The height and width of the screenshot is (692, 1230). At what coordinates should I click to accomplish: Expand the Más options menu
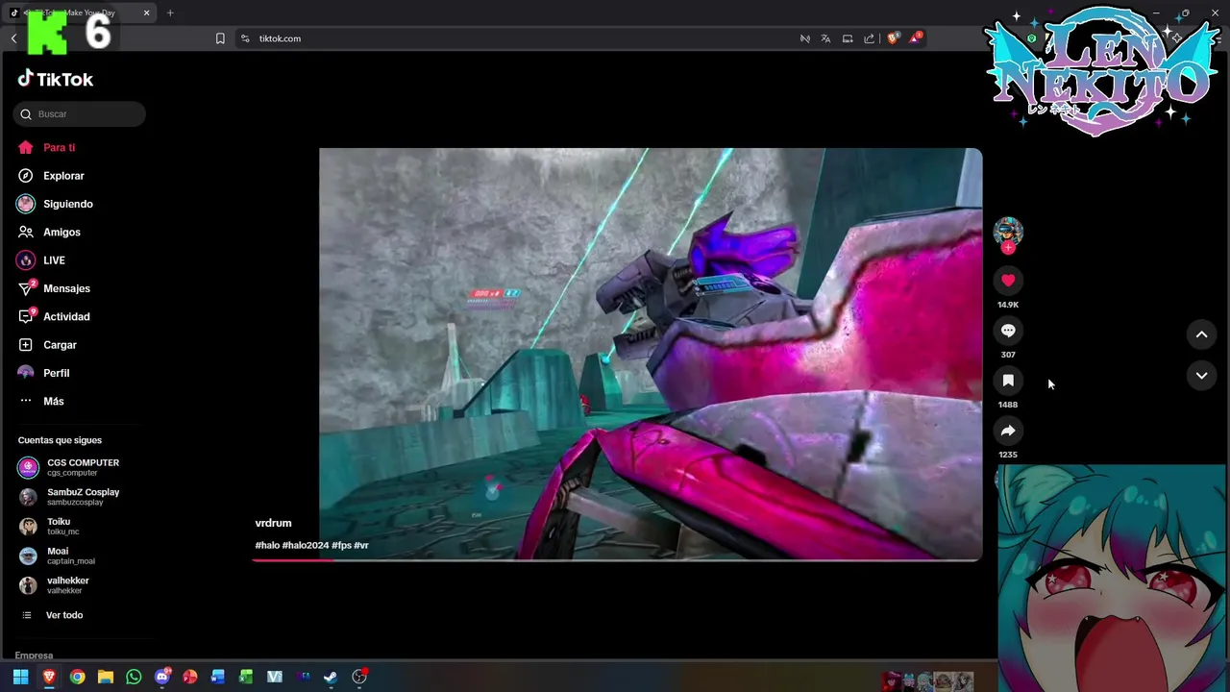41,401
